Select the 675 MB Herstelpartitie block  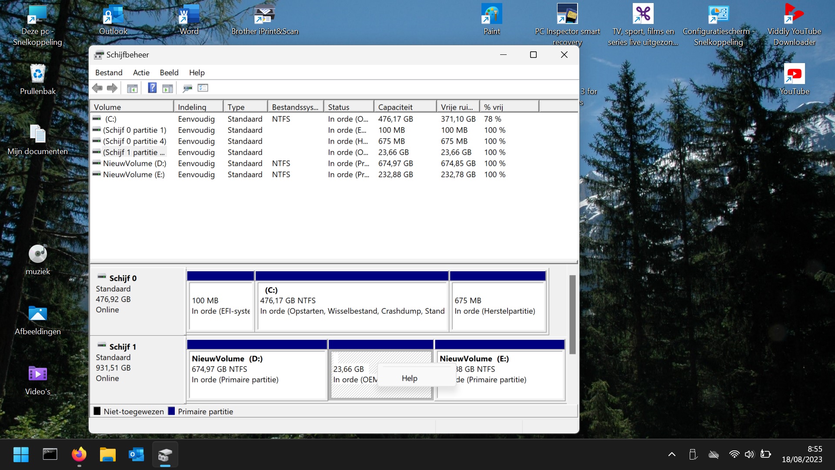pyautogui.click(x=498, y=305)
